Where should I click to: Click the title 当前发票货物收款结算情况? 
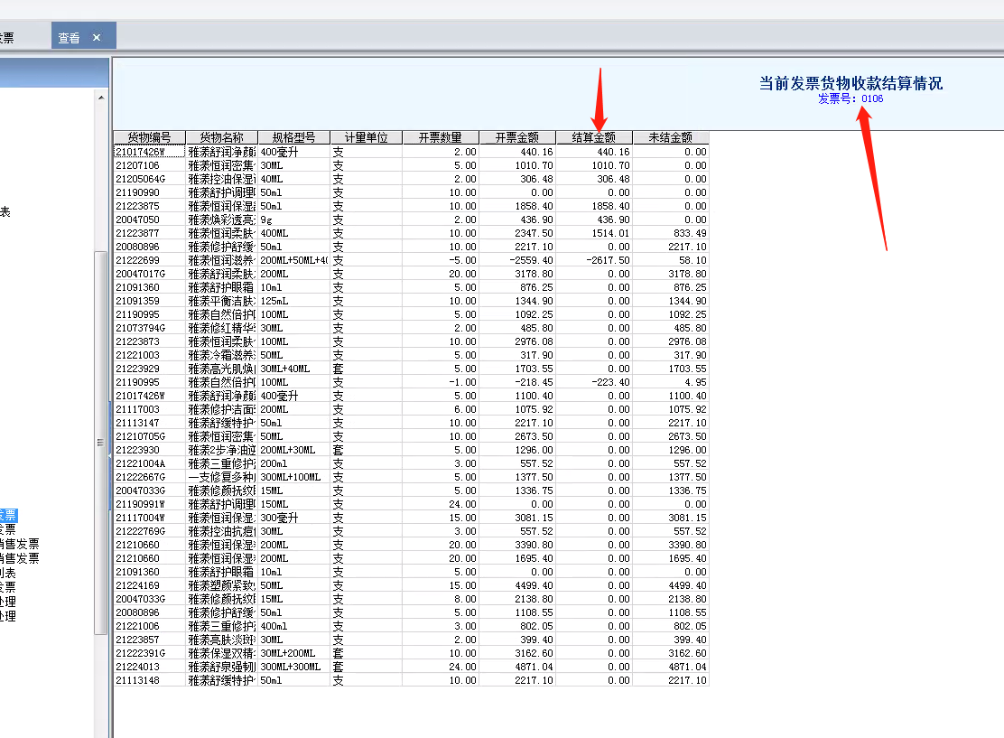click(x=851, y=83)
